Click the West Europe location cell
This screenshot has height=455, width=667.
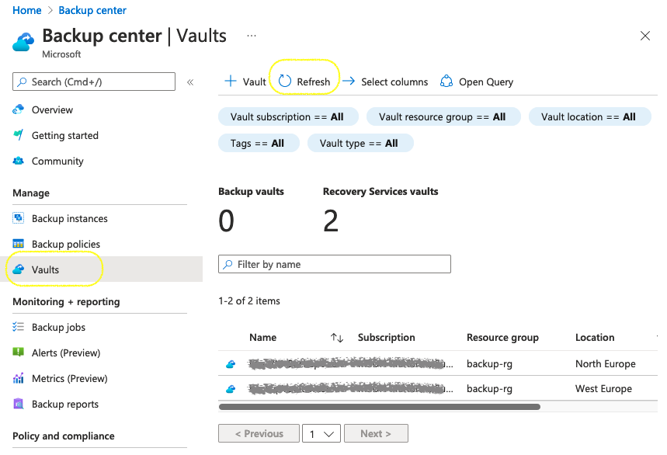(603, 389)
